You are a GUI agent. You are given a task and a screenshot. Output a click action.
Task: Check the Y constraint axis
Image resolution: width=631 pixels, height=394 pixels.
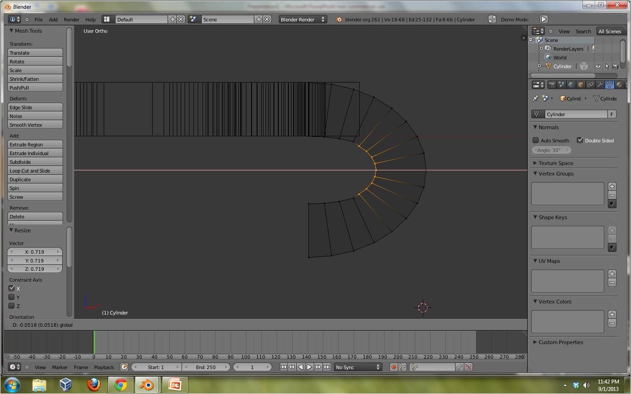pos(12,297)
